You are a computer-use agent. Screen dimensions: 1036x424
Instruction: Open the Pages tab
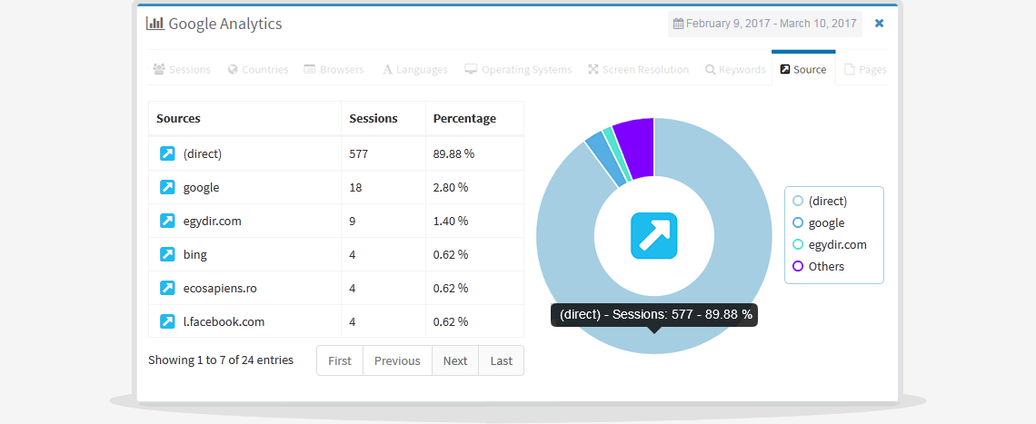pyautogui.click(x=865, y=69)
